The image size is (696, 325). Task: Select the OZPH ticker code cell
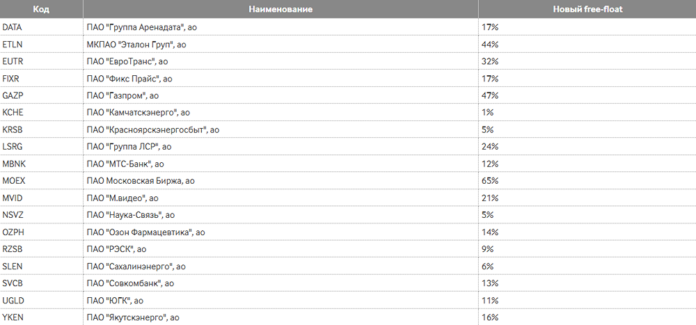(x=14, y=232)
